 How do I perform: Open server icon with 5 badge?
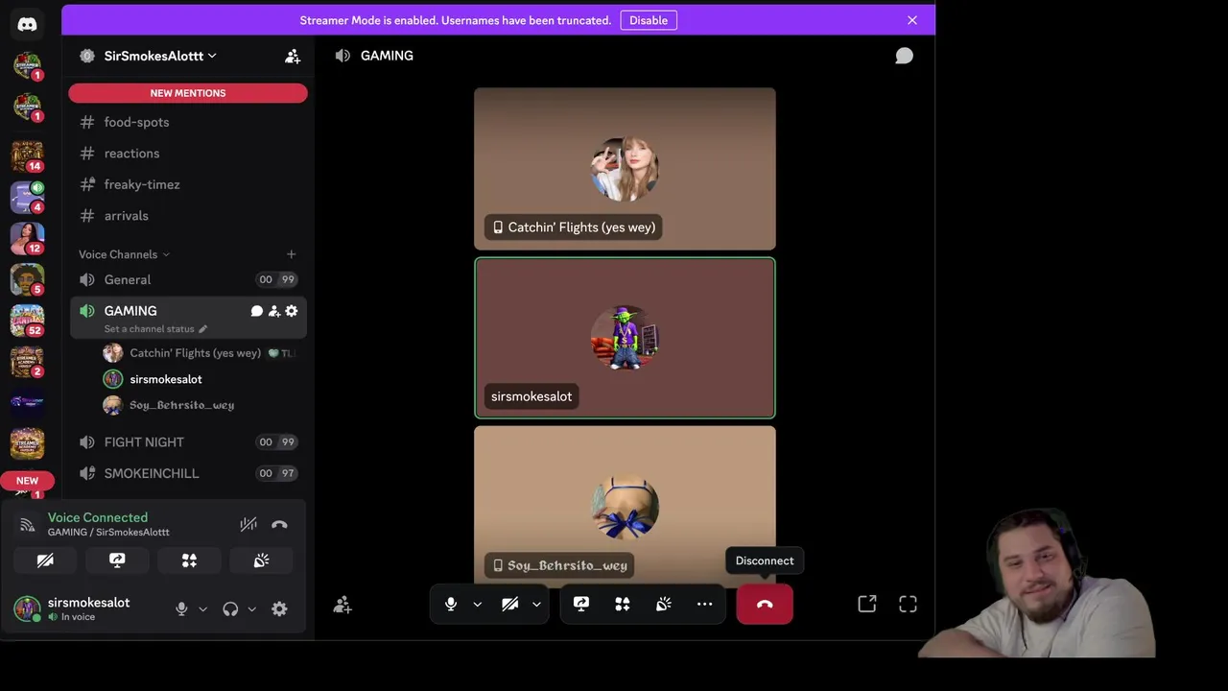27,279
